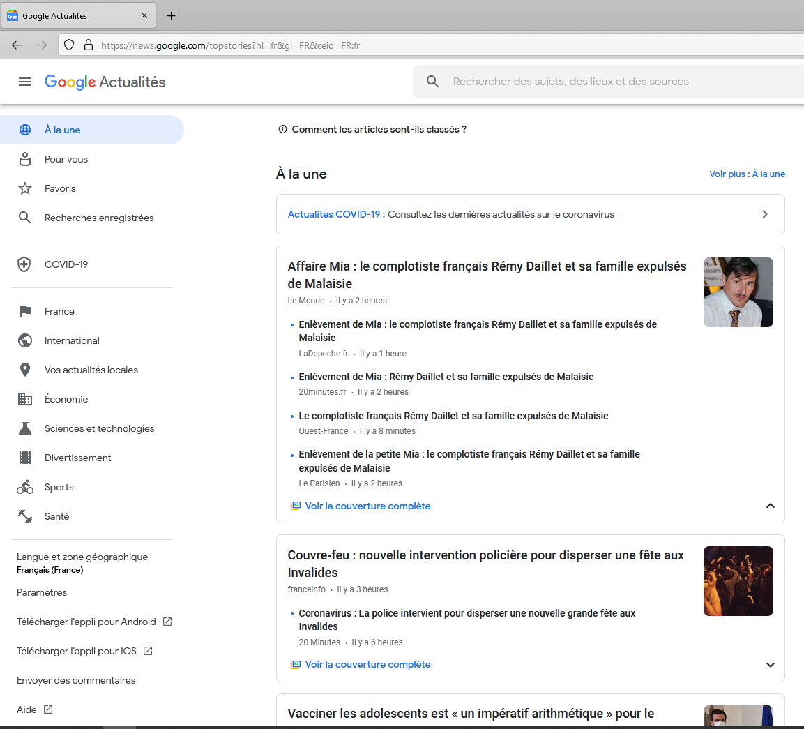Click the info icon beside Comment les articles
The image size is (804, 729).
click(x=282, y=129)
